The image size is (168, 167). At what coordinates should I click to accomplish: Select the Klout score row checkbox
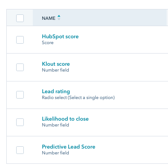click(x=20, y=67)
